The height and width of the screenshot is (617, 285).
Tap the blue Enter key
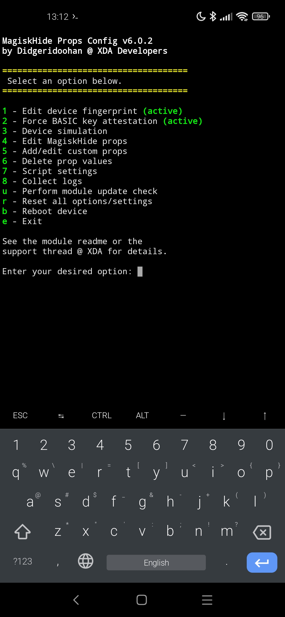262,562
